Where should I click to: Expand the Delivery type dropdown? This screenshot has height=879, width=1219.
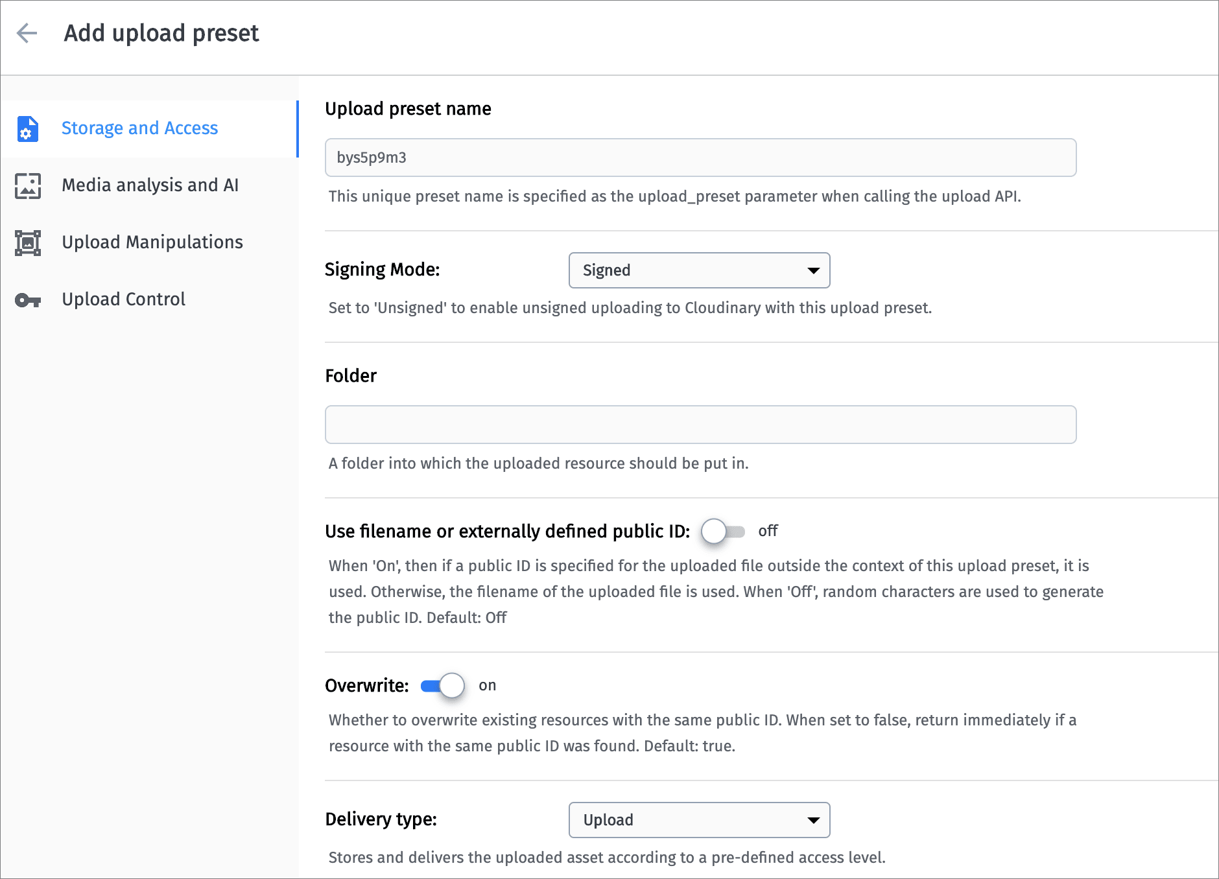pos(698,820)
